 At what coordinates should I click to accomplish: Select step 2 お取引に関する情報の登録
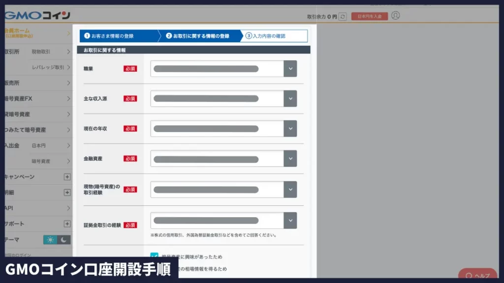200,36
